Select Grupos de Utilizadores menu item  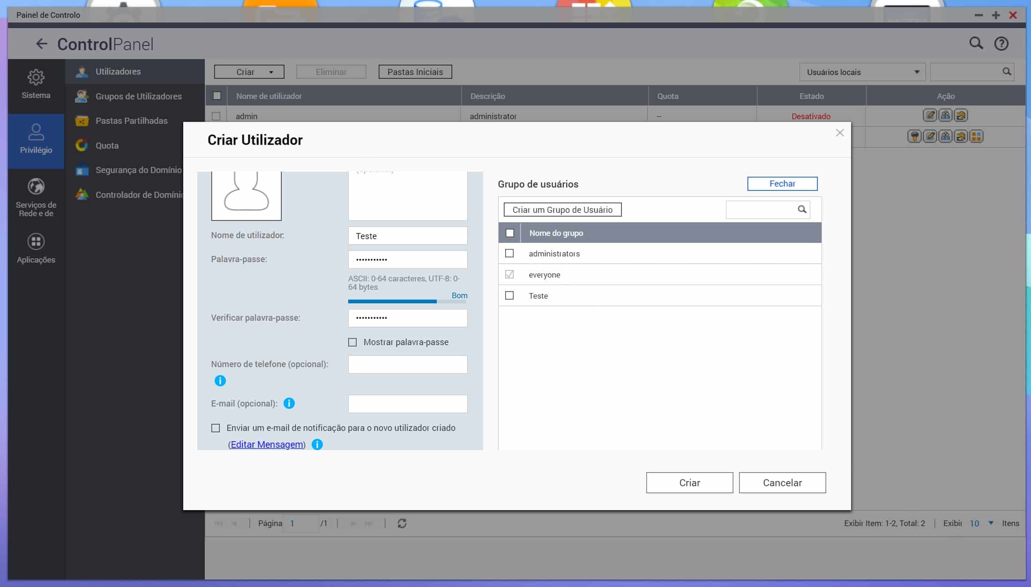(x=138, y=96)
